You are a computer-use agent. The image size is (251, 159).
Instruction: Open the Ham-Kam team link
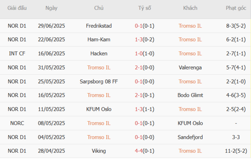[x=99, y=39]
